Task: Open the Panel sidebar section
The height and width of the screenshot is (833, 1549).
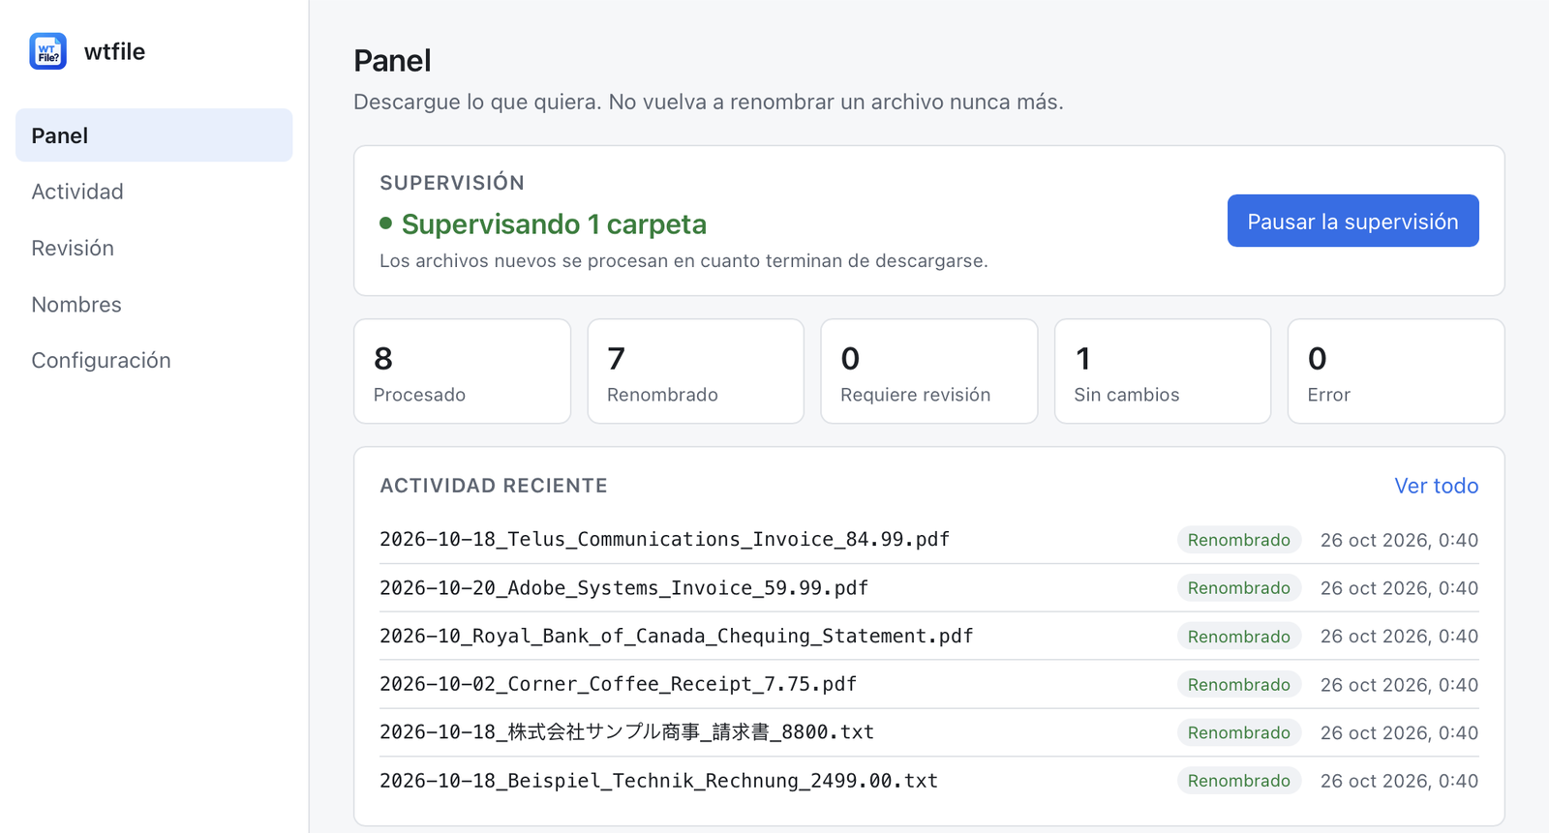Action: 154,135
